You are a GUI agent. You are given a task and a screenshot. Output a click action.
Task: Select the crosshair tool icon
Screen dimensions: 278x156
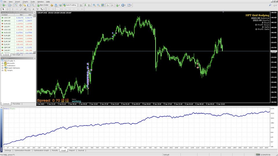pos(8,9)
